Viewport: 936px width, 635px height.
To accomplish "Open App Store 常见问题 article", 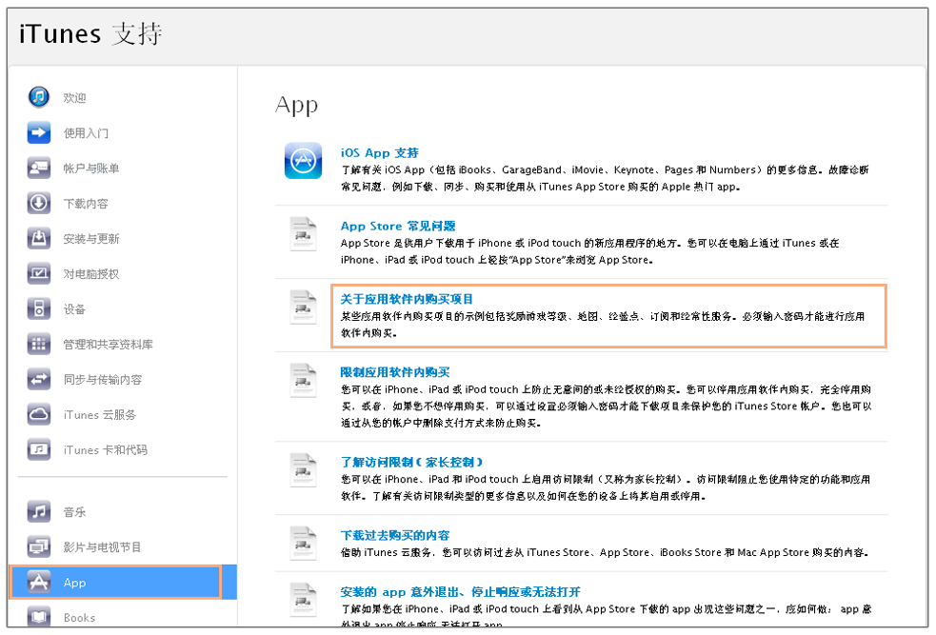I will (398, 226).
